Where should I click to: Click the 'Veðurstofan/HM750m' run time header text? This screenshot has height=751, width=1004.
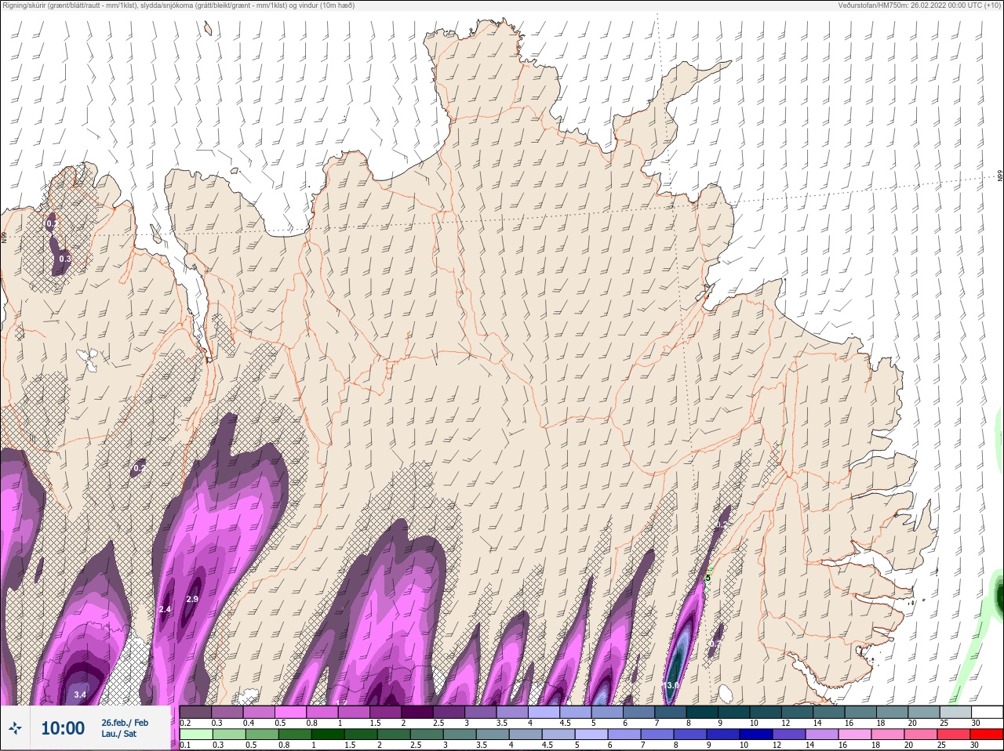(x=919, y=5)
